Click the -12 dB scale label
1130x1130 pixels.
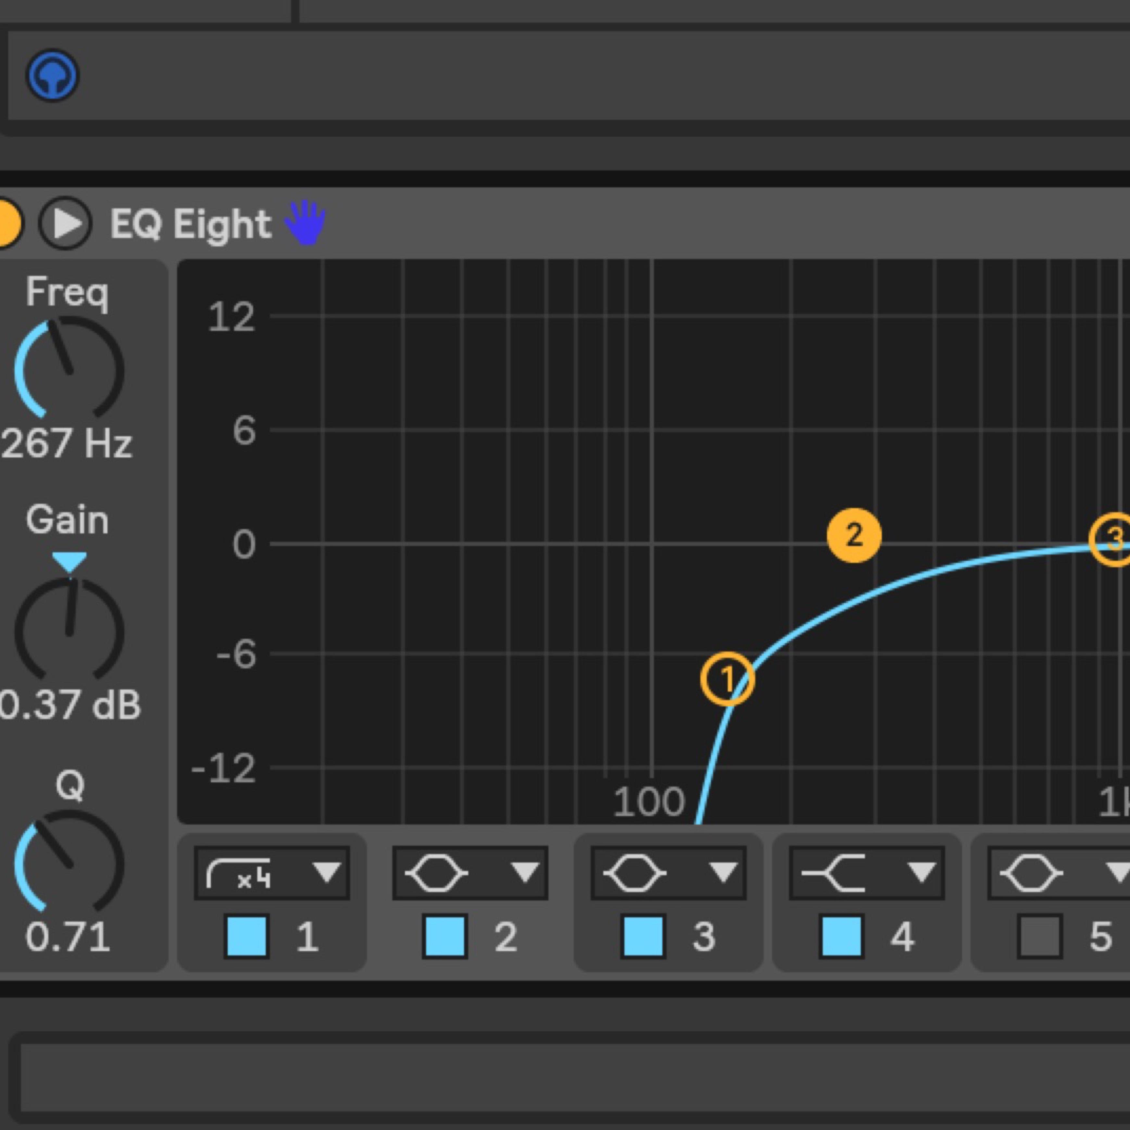point(224,767)
